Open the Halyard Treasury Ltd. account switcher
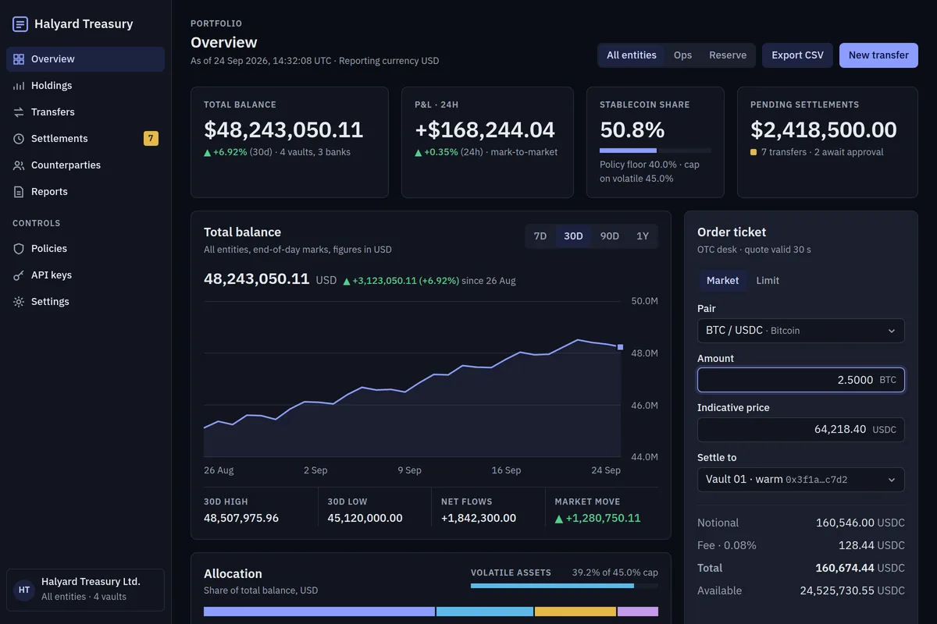Image resolution: width=937 pixels, height=624 pixels. pos(86,590)
